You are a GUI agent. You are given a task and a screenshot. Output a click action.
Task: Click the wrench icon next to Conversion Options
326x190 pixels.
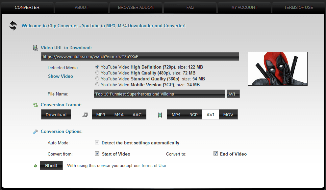35,131
